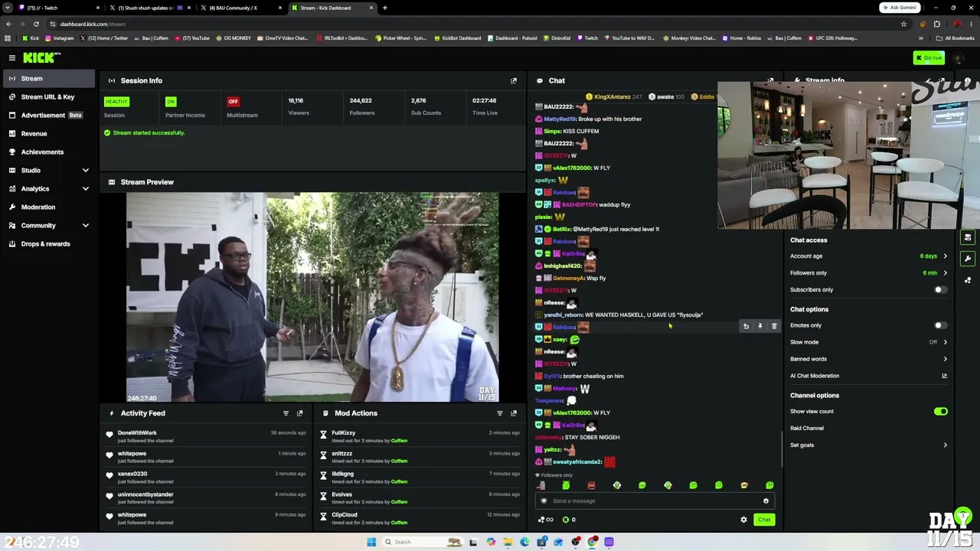Open the hamburger menu beside Kick logo
This screenshot has height=551, width=980.
[12, 57]
